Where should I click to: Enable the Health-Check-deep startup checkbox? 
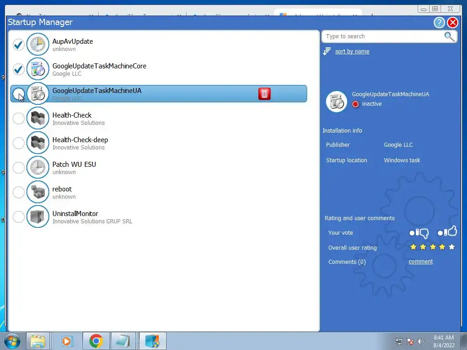(x=18, y=143)
